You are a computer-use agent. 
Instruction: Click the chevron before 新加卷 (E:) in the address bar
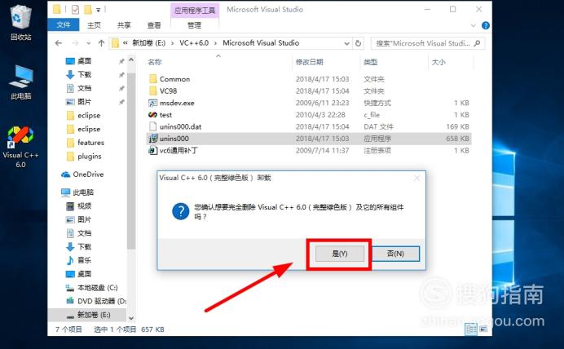[x=126, y=43]
